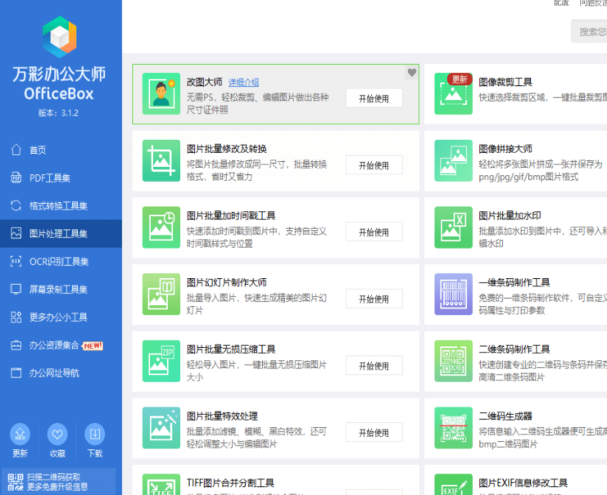
Task: Click 详细介绍 link for 改图大师
Action: (243, 83)
